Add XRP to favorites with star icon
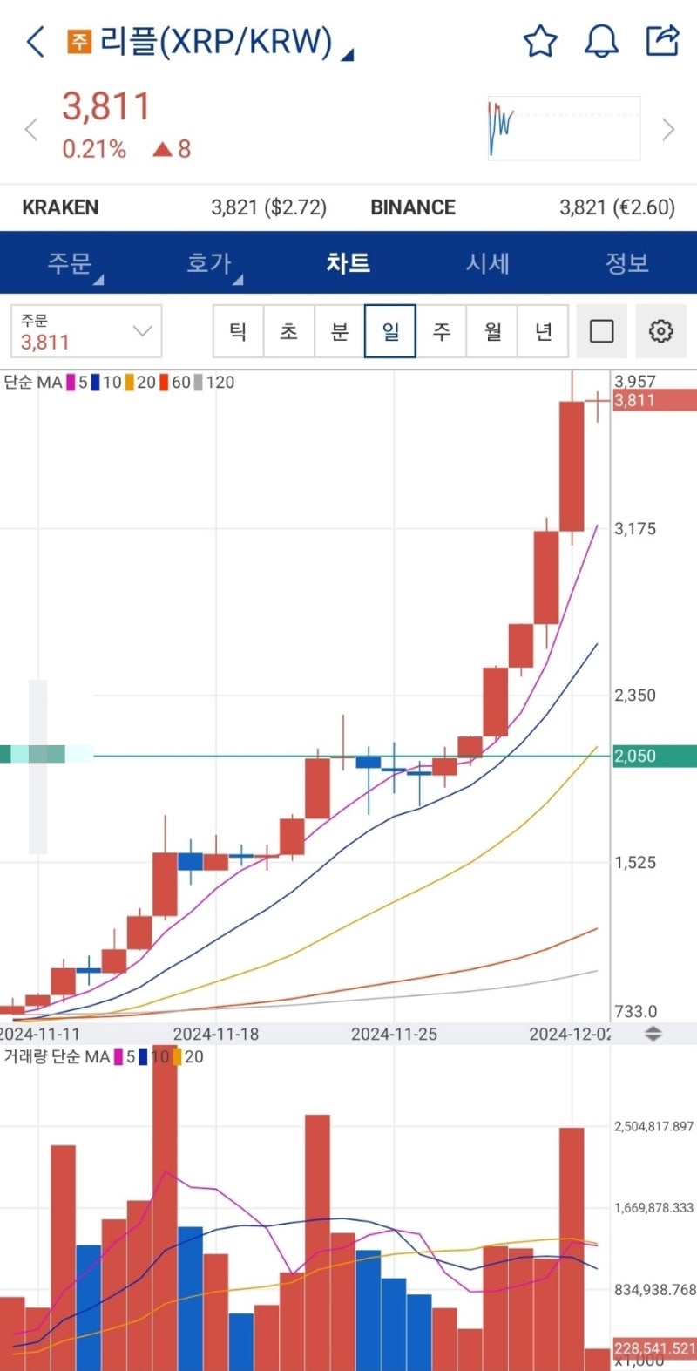697x1371 pixels. [540, 41]
